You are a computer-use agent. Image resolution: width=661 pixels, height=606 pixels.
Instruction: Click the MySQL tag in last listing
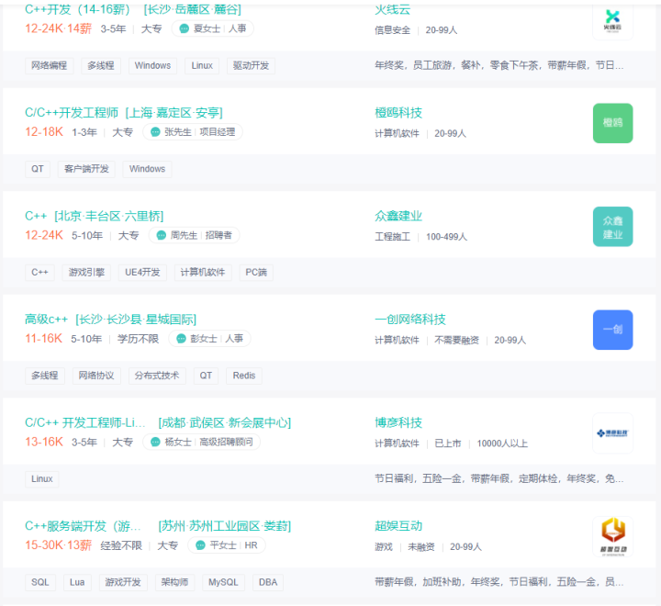223,582
